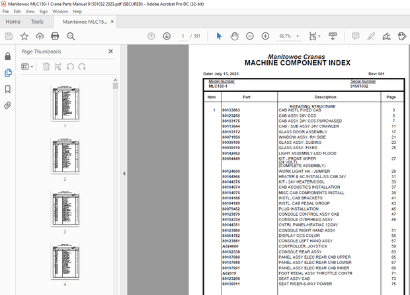Select page 4 thumbnail
The width and height of the screenshot is (410, 295).
[x=65, y=261]
